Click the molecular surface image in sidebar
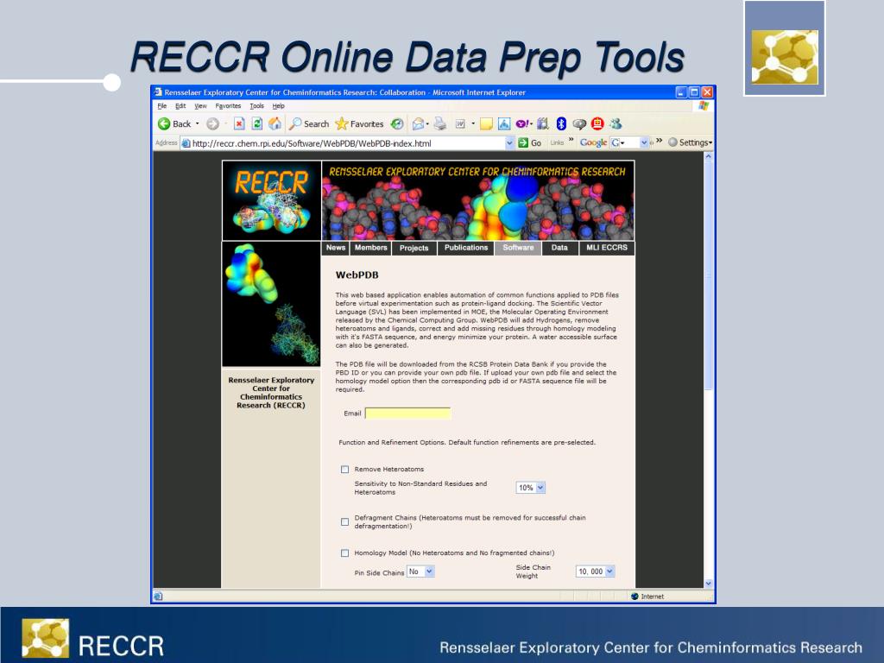The width and height of the screenshot is (884, 663). point(271,304)
